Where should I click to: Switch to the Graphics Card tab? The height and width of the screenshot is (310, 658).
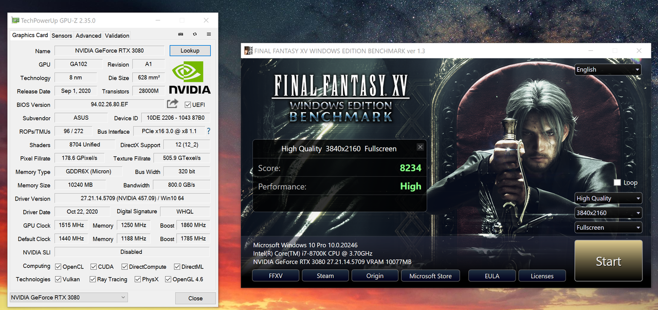click(x=30, y=35)
